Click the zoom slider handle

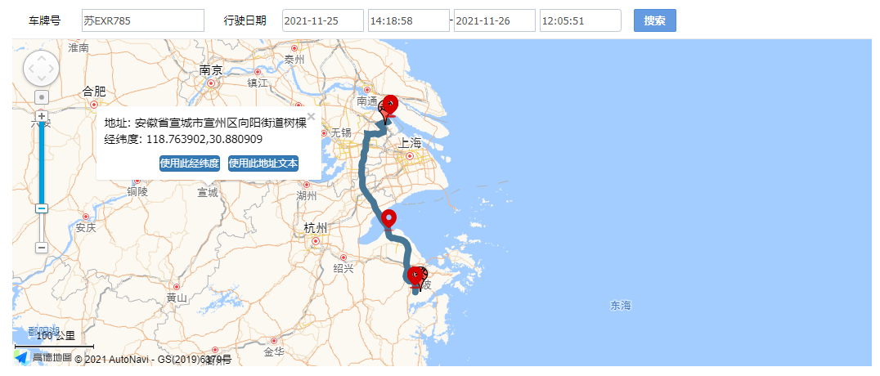click(42, 208)
